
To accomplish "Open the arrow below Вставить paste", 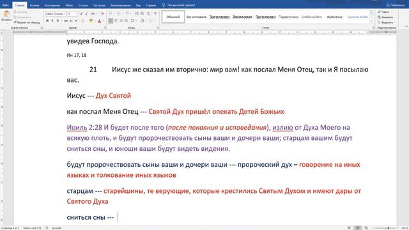I will pos(6,23).
